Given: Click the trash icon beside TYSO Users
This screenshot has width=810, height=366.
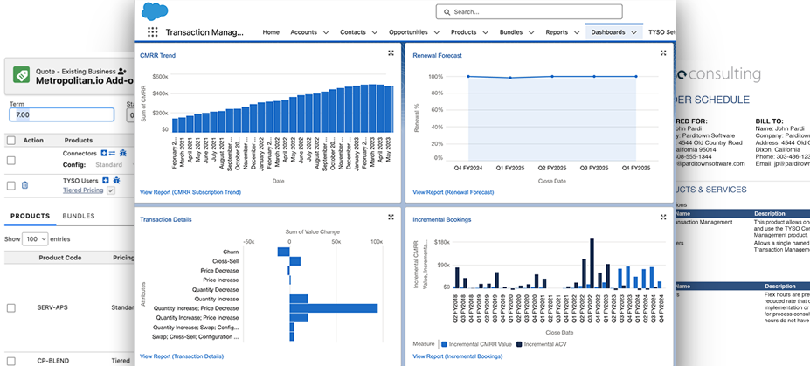Looking at the screenshot, I should (24, 184).
